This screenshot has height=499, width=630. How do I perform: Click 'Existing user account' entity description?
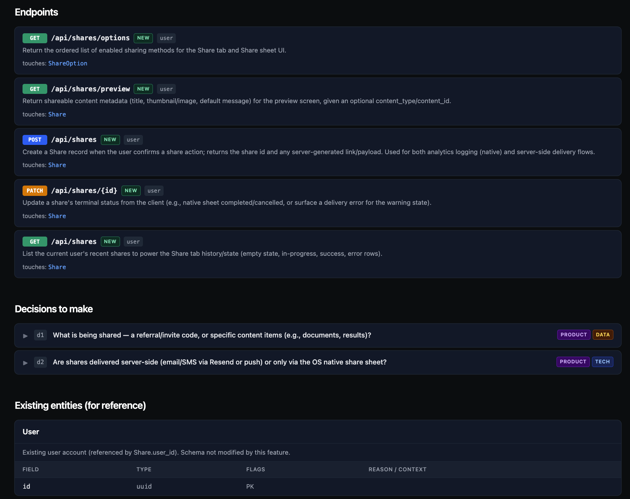click(156, 452)
